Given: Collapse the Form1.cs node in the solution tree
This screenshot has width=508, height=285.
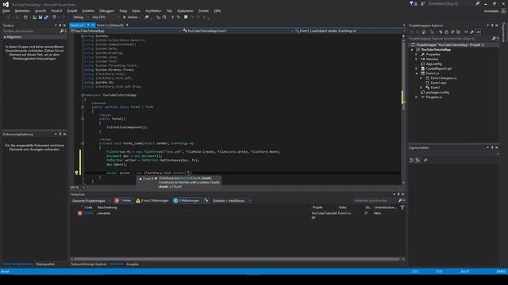Looking at the screenshot, I should pos(417,74).
